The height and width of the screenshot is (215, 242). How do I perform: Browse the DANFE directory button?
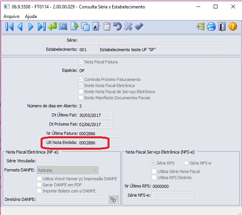(114, 200)
